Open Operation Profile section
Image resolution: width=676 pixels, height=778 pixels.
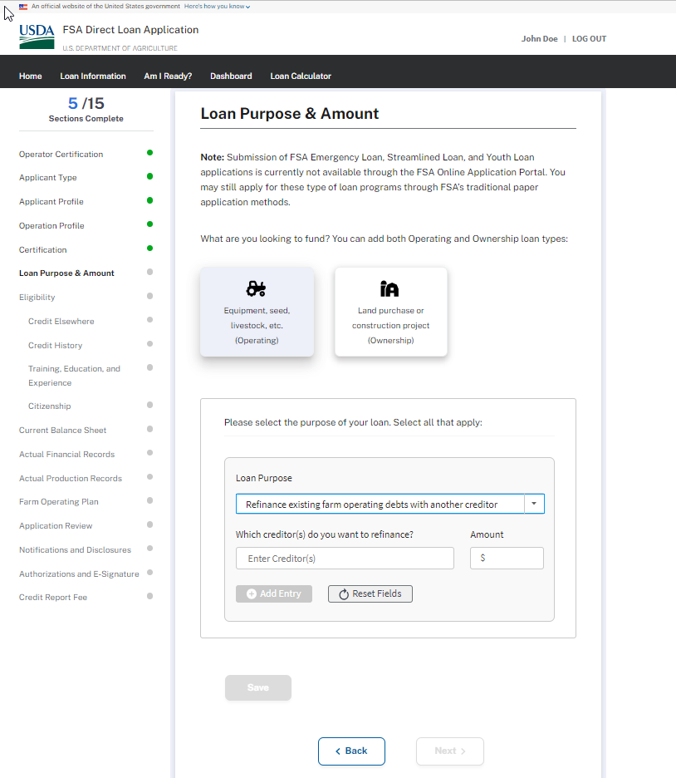[x=51, y=226]
